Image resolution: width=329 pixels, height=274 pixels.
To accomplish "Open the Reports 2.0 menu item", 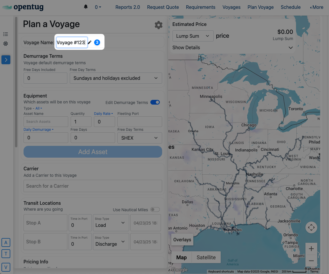I will click(x=127, y=7).
